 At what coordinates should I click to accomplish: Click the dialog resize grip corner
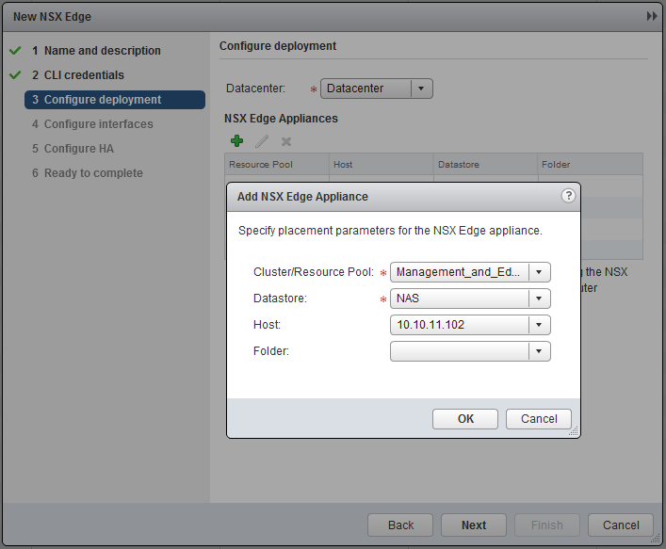click(x=575, y=432)
